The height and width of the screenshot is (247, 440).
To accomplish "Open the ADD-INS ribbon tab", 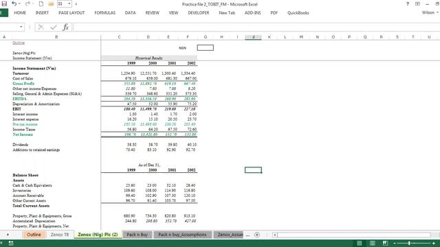I will pyautogui.click(x=252, y=13).
